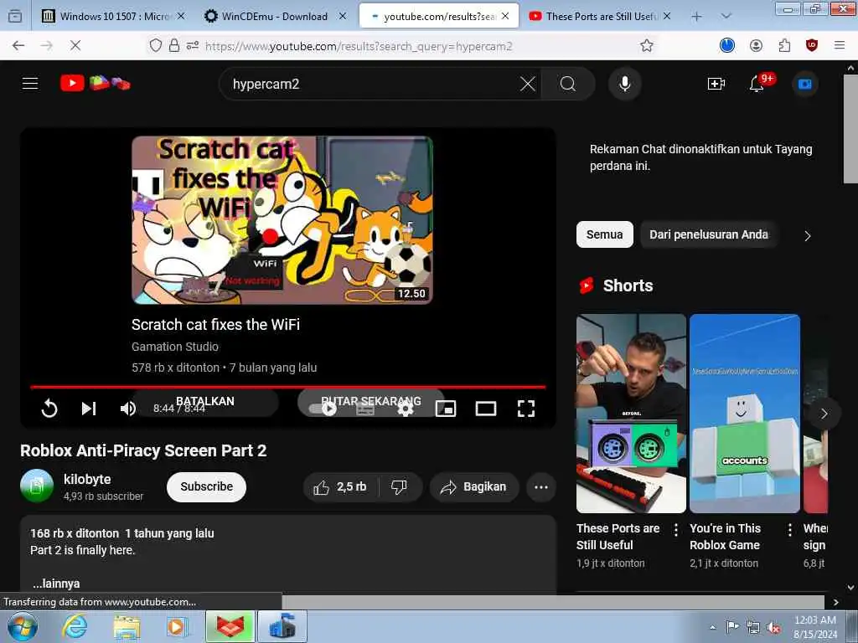Enable theater mode on the player
The width and height of the screenshot is (858, 643).
point(486,409)
